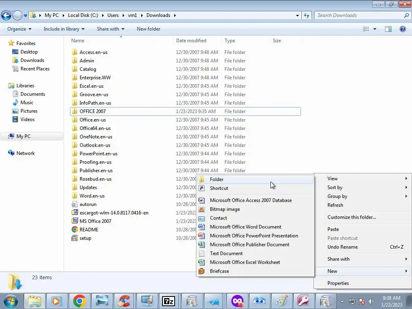Create a new Microsoft Office Access 2007 Database
The image size is (412, 309).
pos(255,200)
